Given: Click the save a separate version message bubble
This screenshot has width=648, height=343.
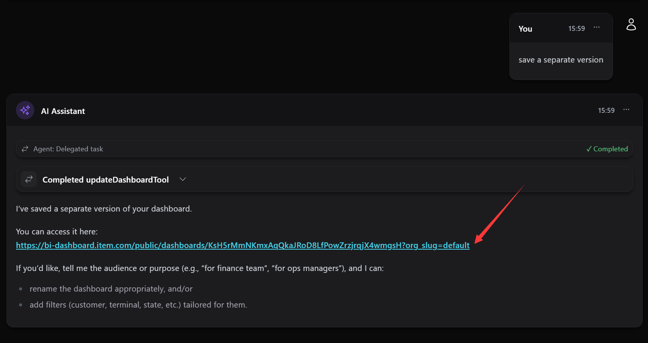Looking at the screenshot, I should click(560, 59).
